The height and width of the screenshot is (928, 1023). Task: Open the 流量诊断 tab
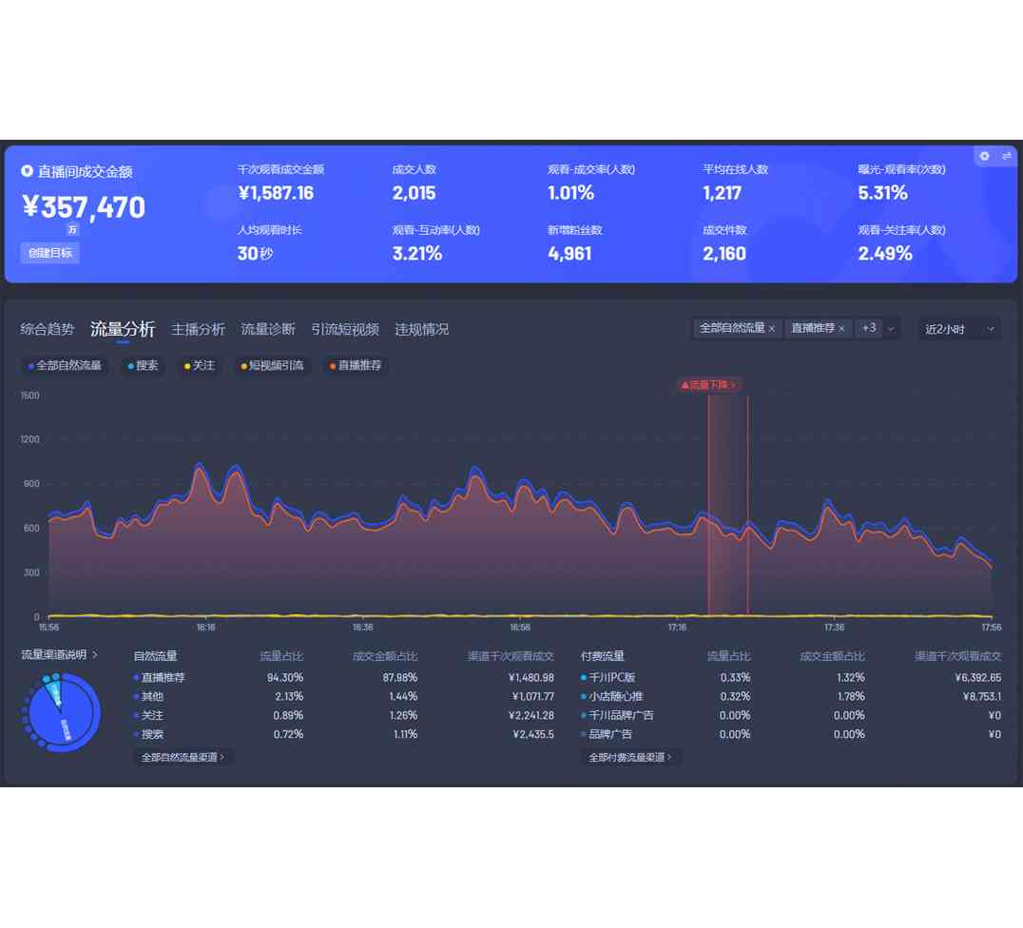268,329
